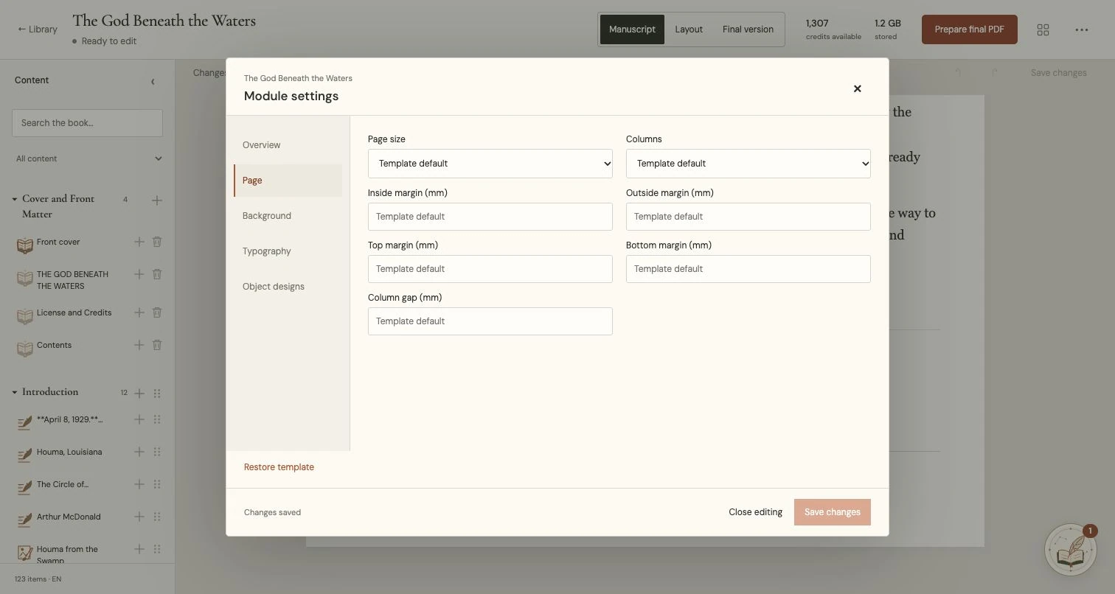Focus the Top margin field
Image resolution: width=1115 pixels, height=594 pixels.
pos(490,269)
